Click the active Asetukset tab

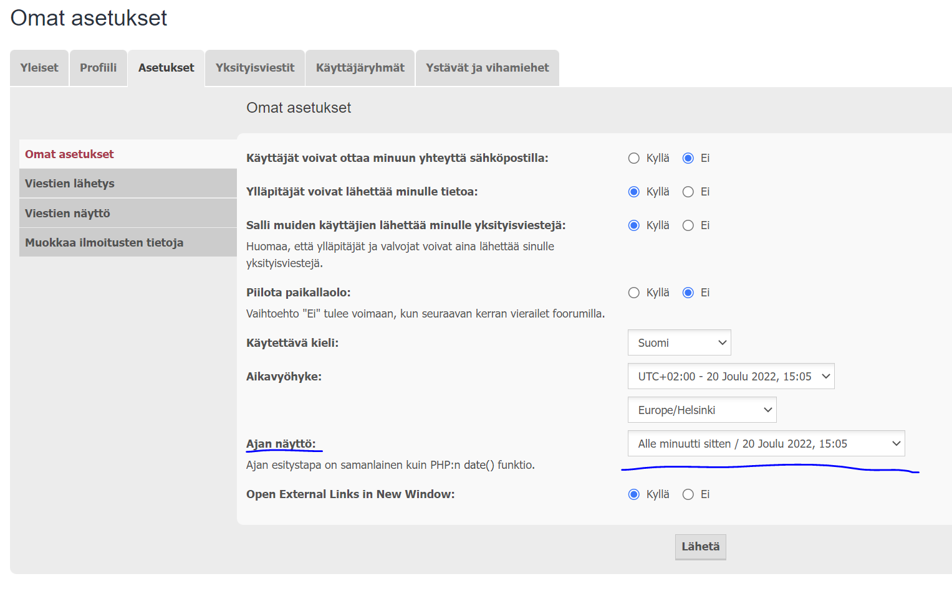(166, 68)
